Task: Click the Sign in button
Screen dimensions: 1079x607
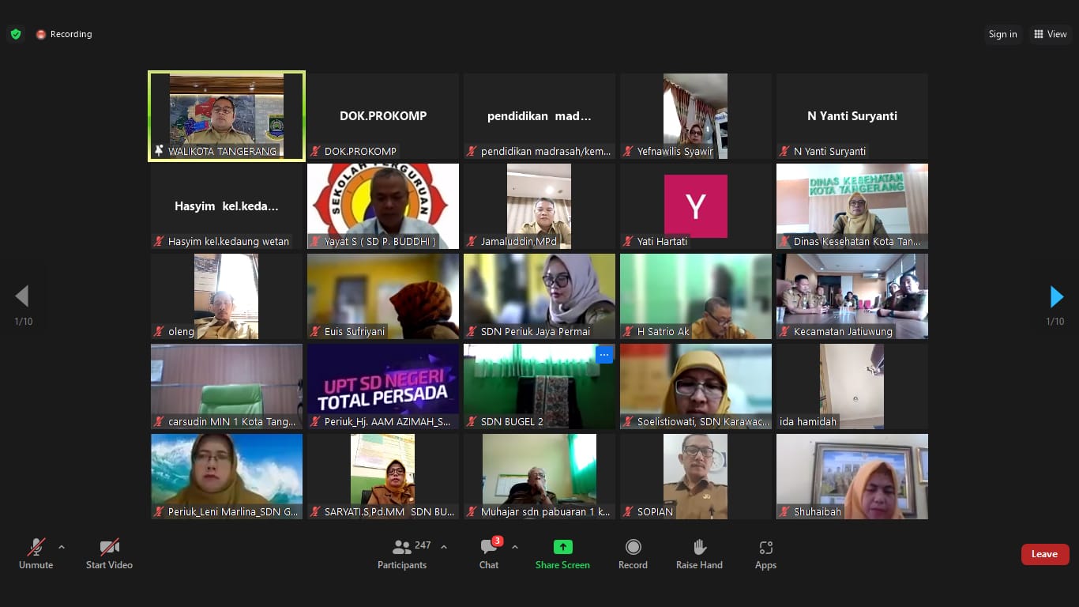Action: pos(1002,34)
